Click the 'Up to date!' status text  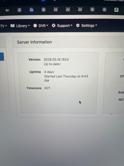click(x=52, y=64)
